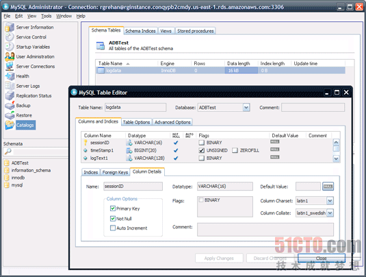
Task: Enable the Auto Increment checkbox
Action: tap(113, 228)
